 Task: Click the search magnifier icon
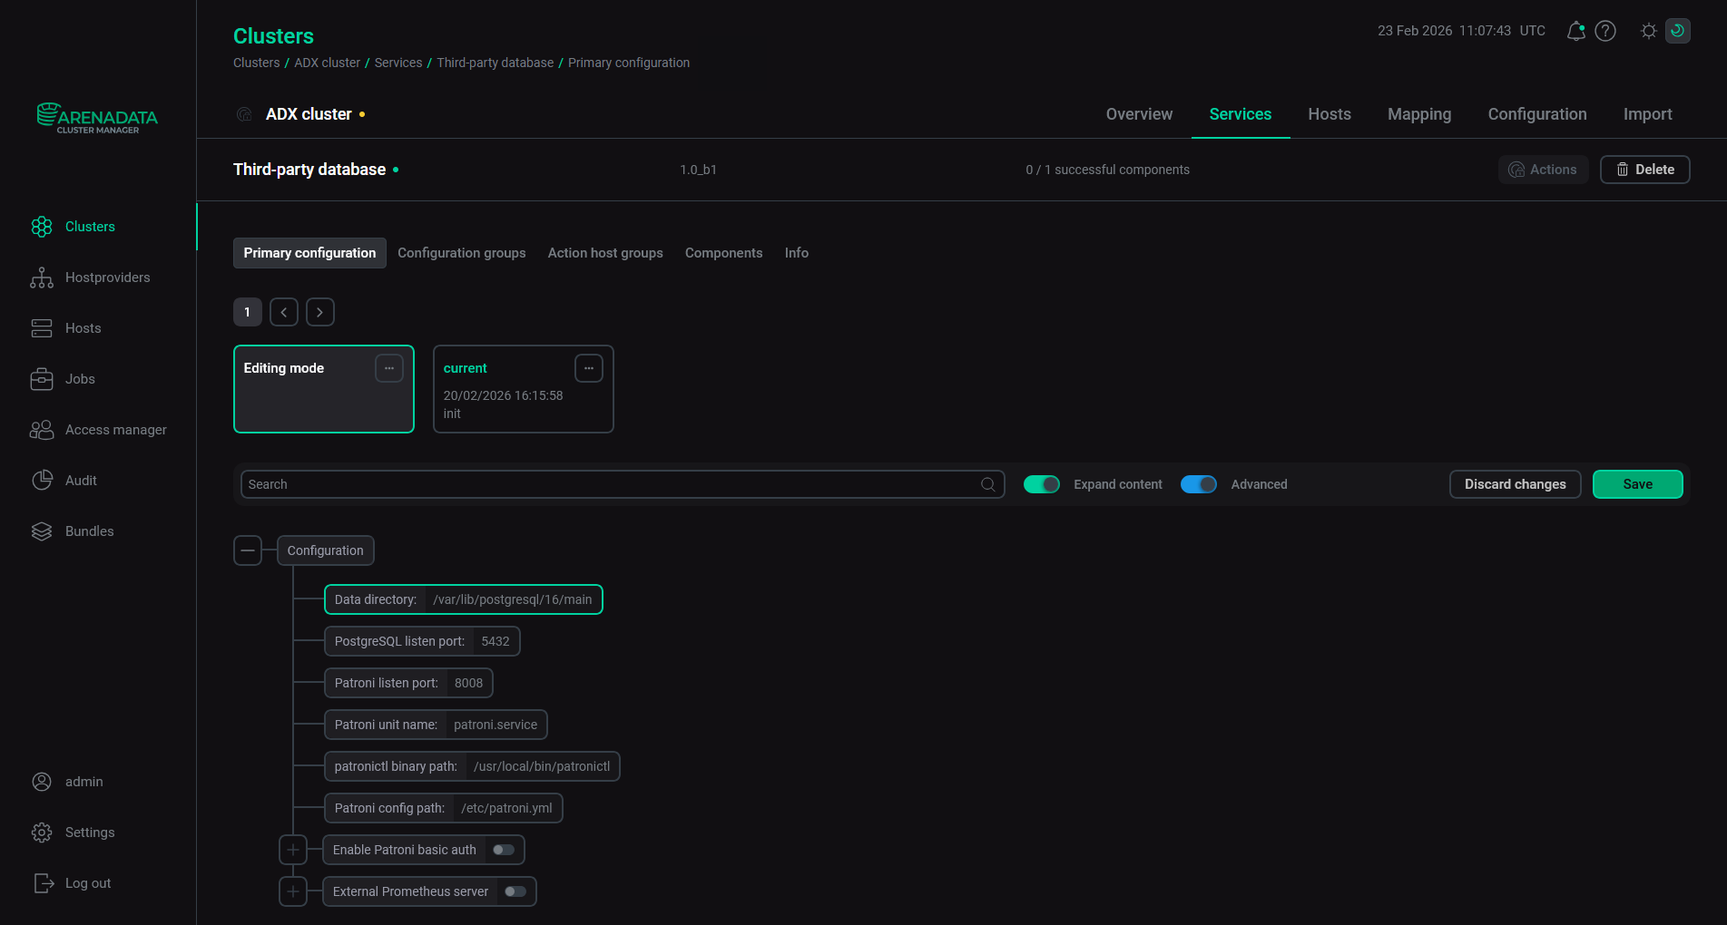point(988,484)
